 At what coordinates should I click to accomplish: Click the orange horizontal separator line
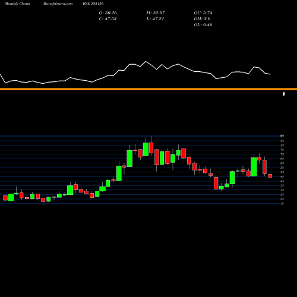148,89
